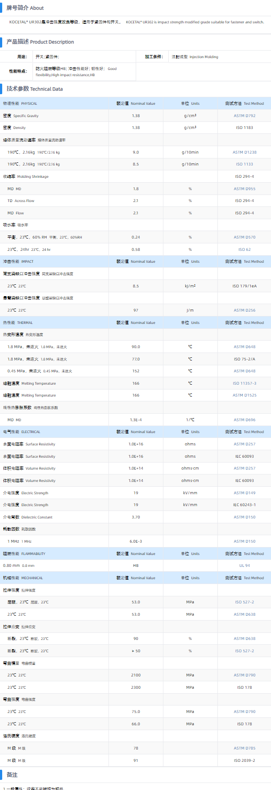Select the 产品描述 Product Description section heading
Image resolution: width=271 pixels, height=790 pixels.
click(x=40, y=42)
